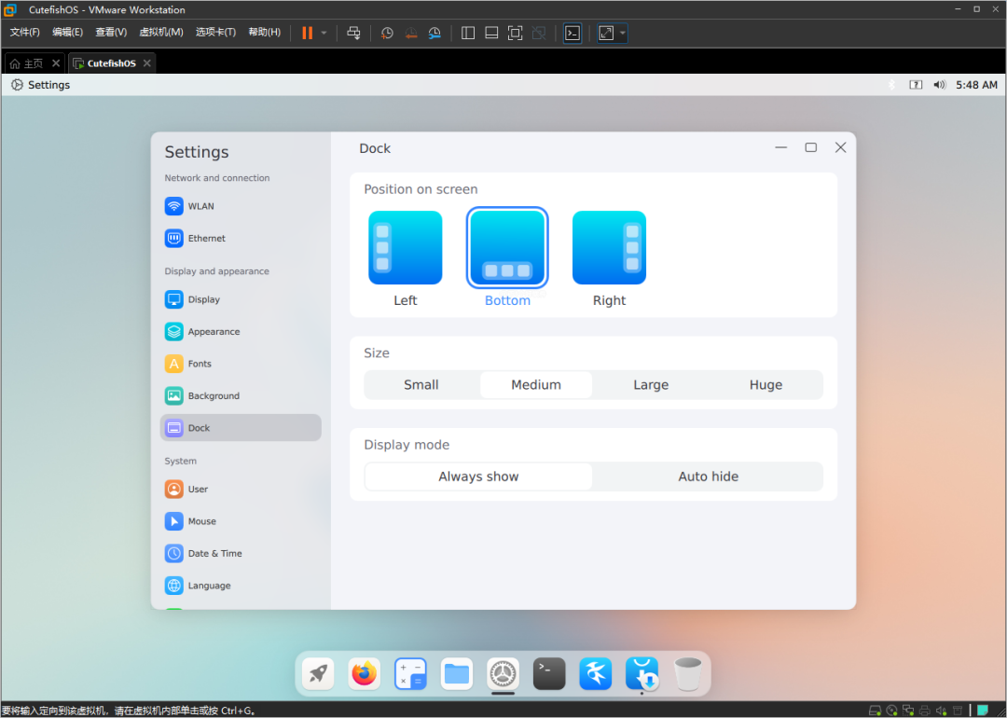Go to Background settings page
The height and width of the screenshot is (718, 1007).
click(x=214, y=396)
